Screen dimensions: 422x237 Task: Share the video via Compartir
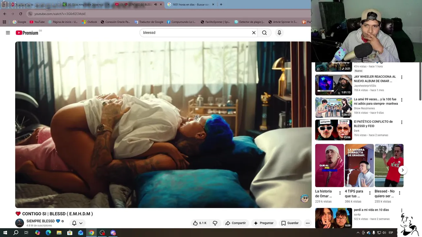point(235,223)
